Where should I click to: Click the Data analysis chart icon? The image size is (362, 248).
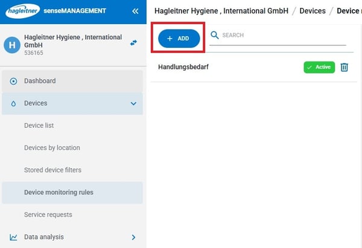(x=13, y=237)
